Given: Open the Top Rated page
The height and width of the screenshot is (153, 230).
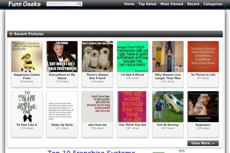Looking at the screenshot, I should (147, 4).
